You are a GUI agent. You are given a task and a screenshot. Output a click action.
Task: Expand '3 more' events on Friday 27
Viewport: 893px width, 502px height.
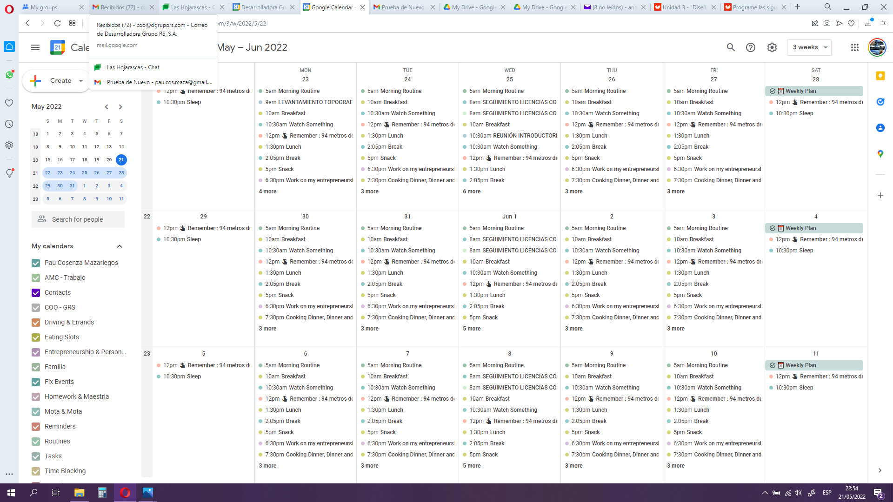pos(676,192)
